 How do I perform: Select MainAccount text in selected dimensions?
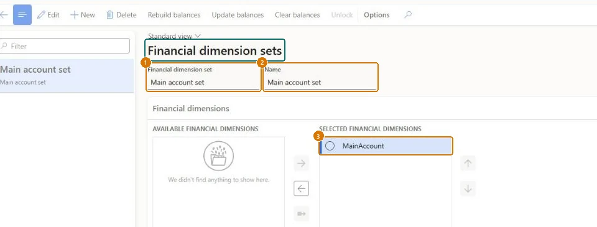click(363, 146)
